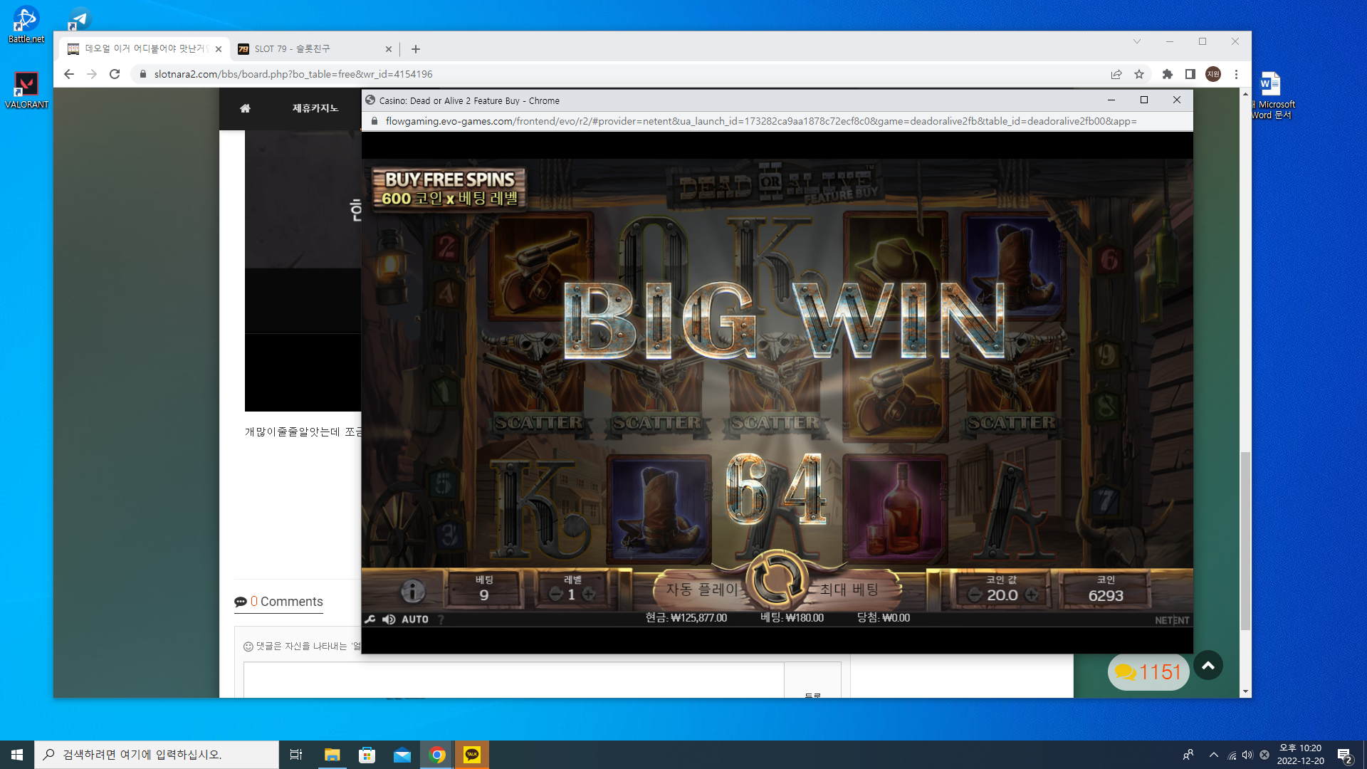Click the slotnara2.com address bar

click(619, 74)
